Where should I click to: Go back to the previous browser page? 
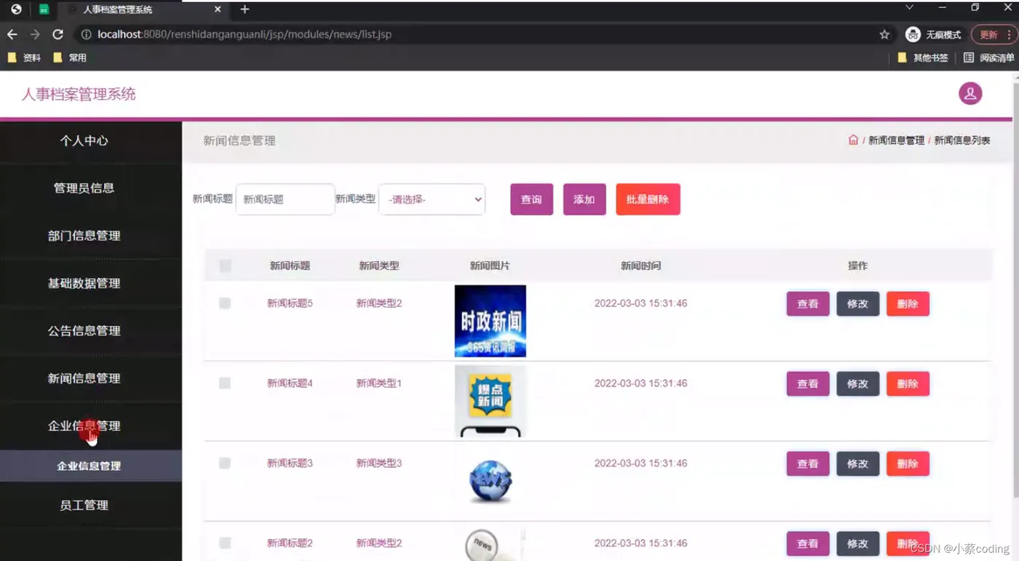tap(12, 34)
